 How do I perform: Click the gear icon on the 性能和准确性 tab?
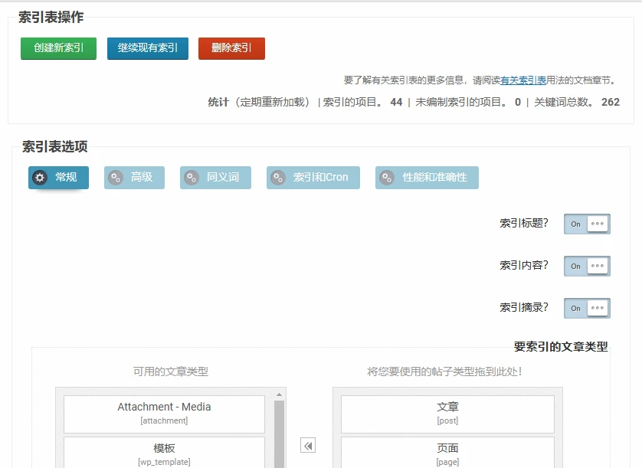385,177
